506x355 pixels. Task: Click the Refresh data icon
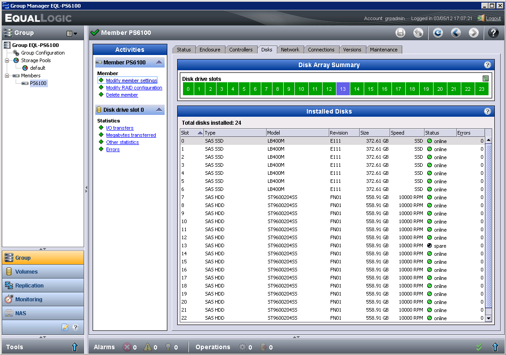point(438,33)
